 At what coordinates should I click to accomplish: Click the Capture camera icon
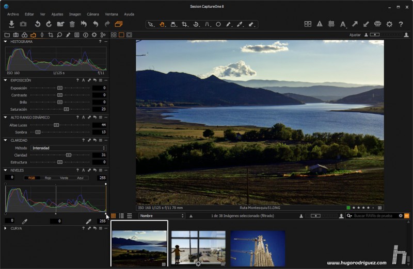coord(23,24)
